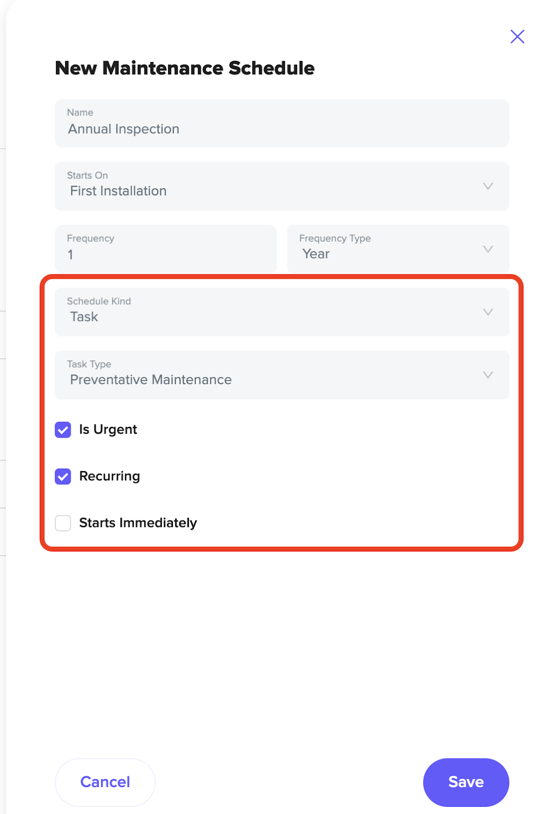Select the Preventative Maintenance value text
This screenshot has height=814, width=552.
click(x=151, y=380)
